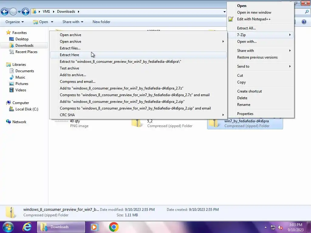Select the Notepad++ icon in context menu
This screenshot has height=233, width=311.
click(231, 19)
